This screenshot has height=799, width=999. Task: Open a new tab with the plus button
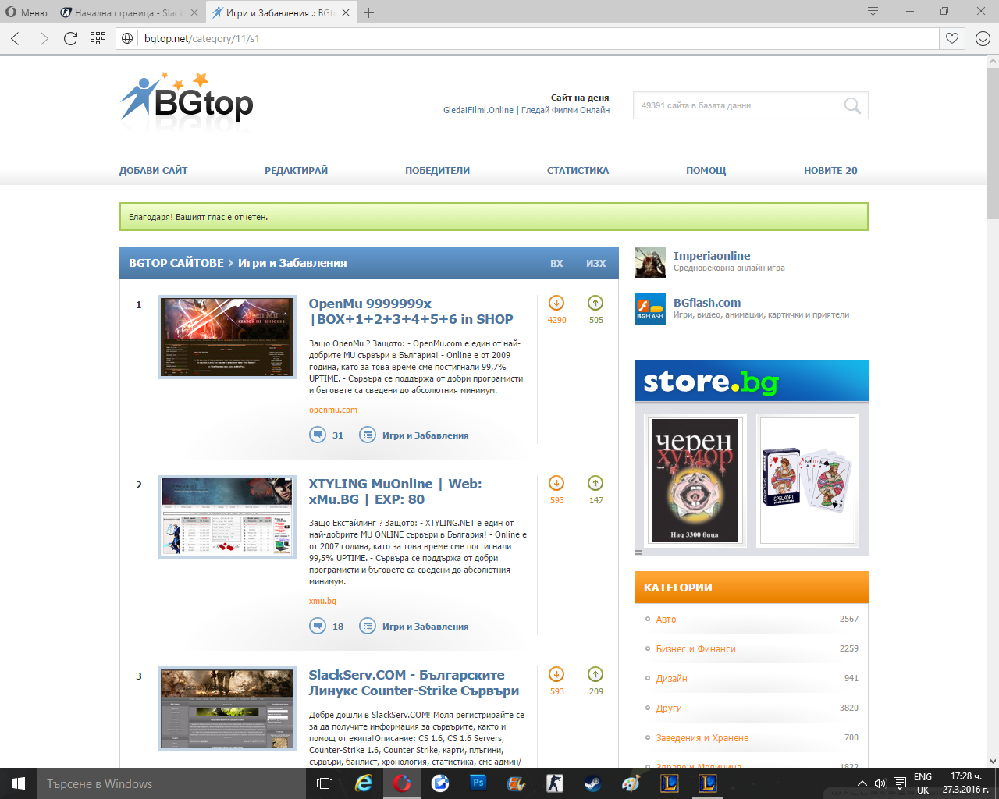pyautogui.click(x=369, y=12)
